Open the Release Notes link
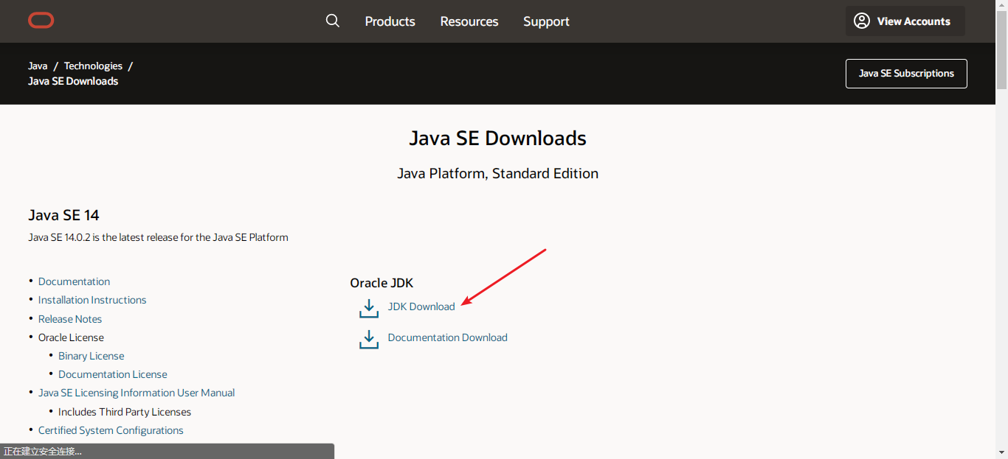The image size is (1008, 459). [x=70, y=319]
